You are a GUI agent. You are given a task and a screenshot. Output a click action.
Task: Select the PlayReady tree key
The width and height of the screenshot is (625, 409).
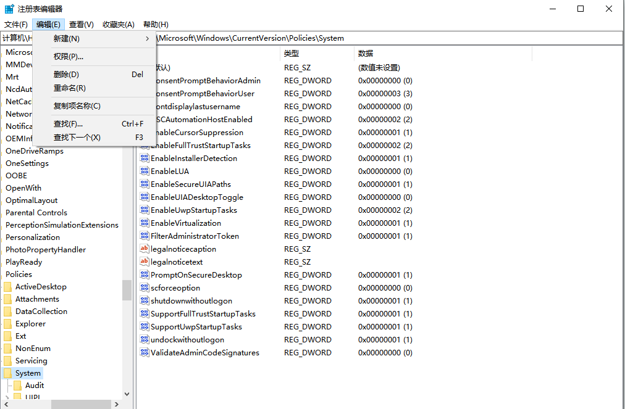click(24, 262)
